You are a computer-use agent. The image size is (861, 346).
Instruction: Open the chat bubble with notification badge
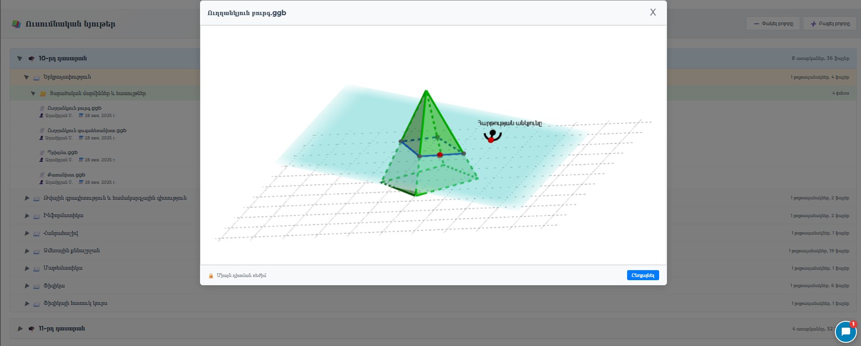pos(845,332)
